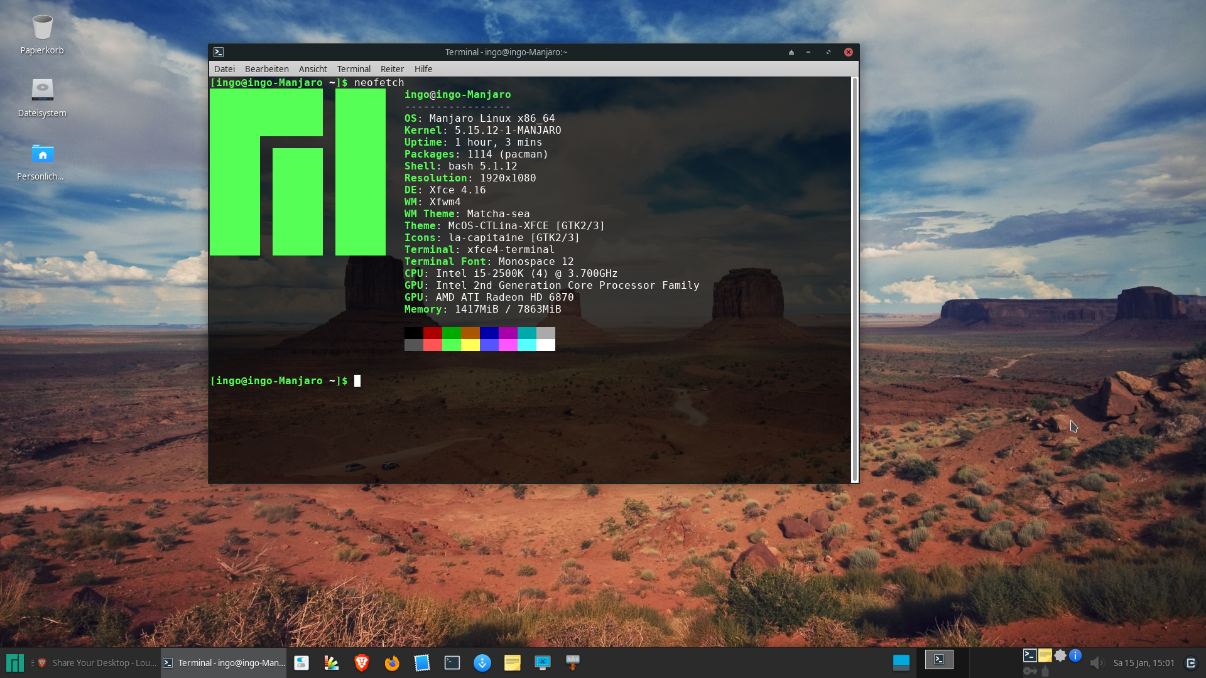Open the terminal launcher in panel
1206x678 pixels.
(x=452, y=663)
